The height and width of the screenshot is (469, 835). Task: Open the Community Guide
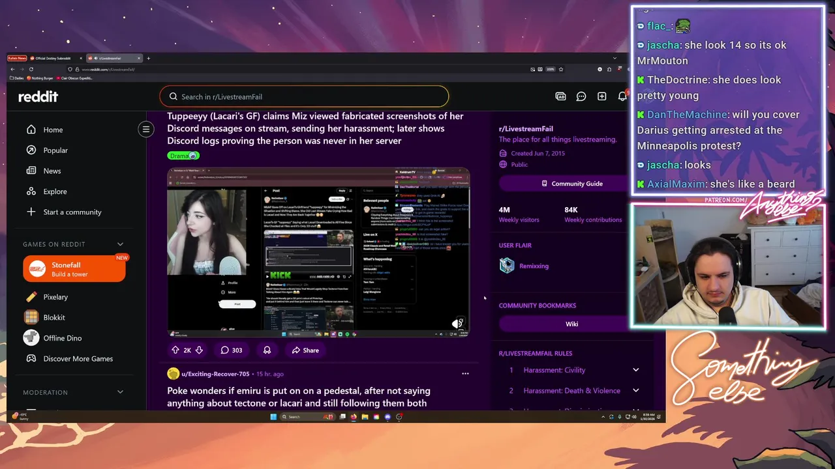point(572,184)
